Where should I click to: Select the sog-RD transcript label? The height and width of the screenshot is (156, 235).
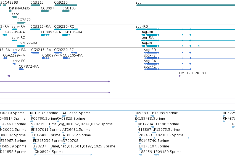(x=142, y=27)
